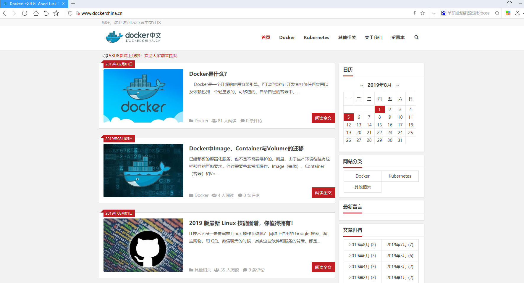The image size is (524, 283).
Task: Click the undo/restore closed tab icon
Action: click(x=46, y=13)
